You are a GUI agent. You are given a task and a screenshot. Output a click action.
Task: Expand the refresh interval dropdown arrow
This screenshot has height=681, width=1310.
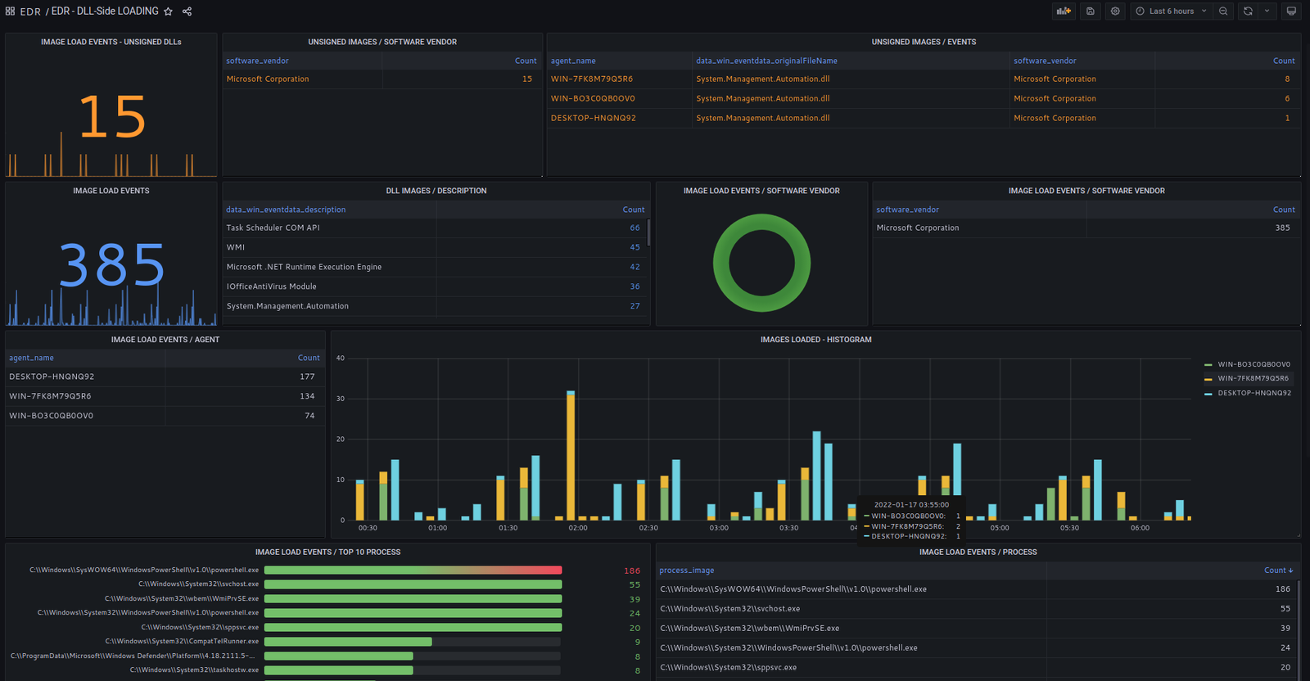point(1267,11)
